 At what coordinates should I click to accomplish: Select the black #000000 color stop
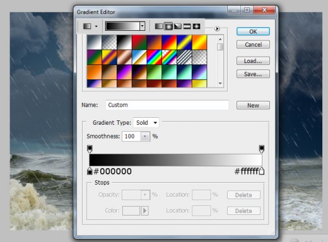tap(90, 171)
